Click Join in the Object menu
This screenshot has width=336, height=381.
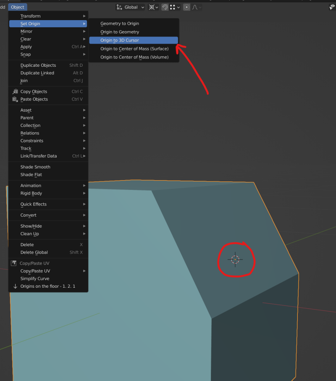point(48,80)
